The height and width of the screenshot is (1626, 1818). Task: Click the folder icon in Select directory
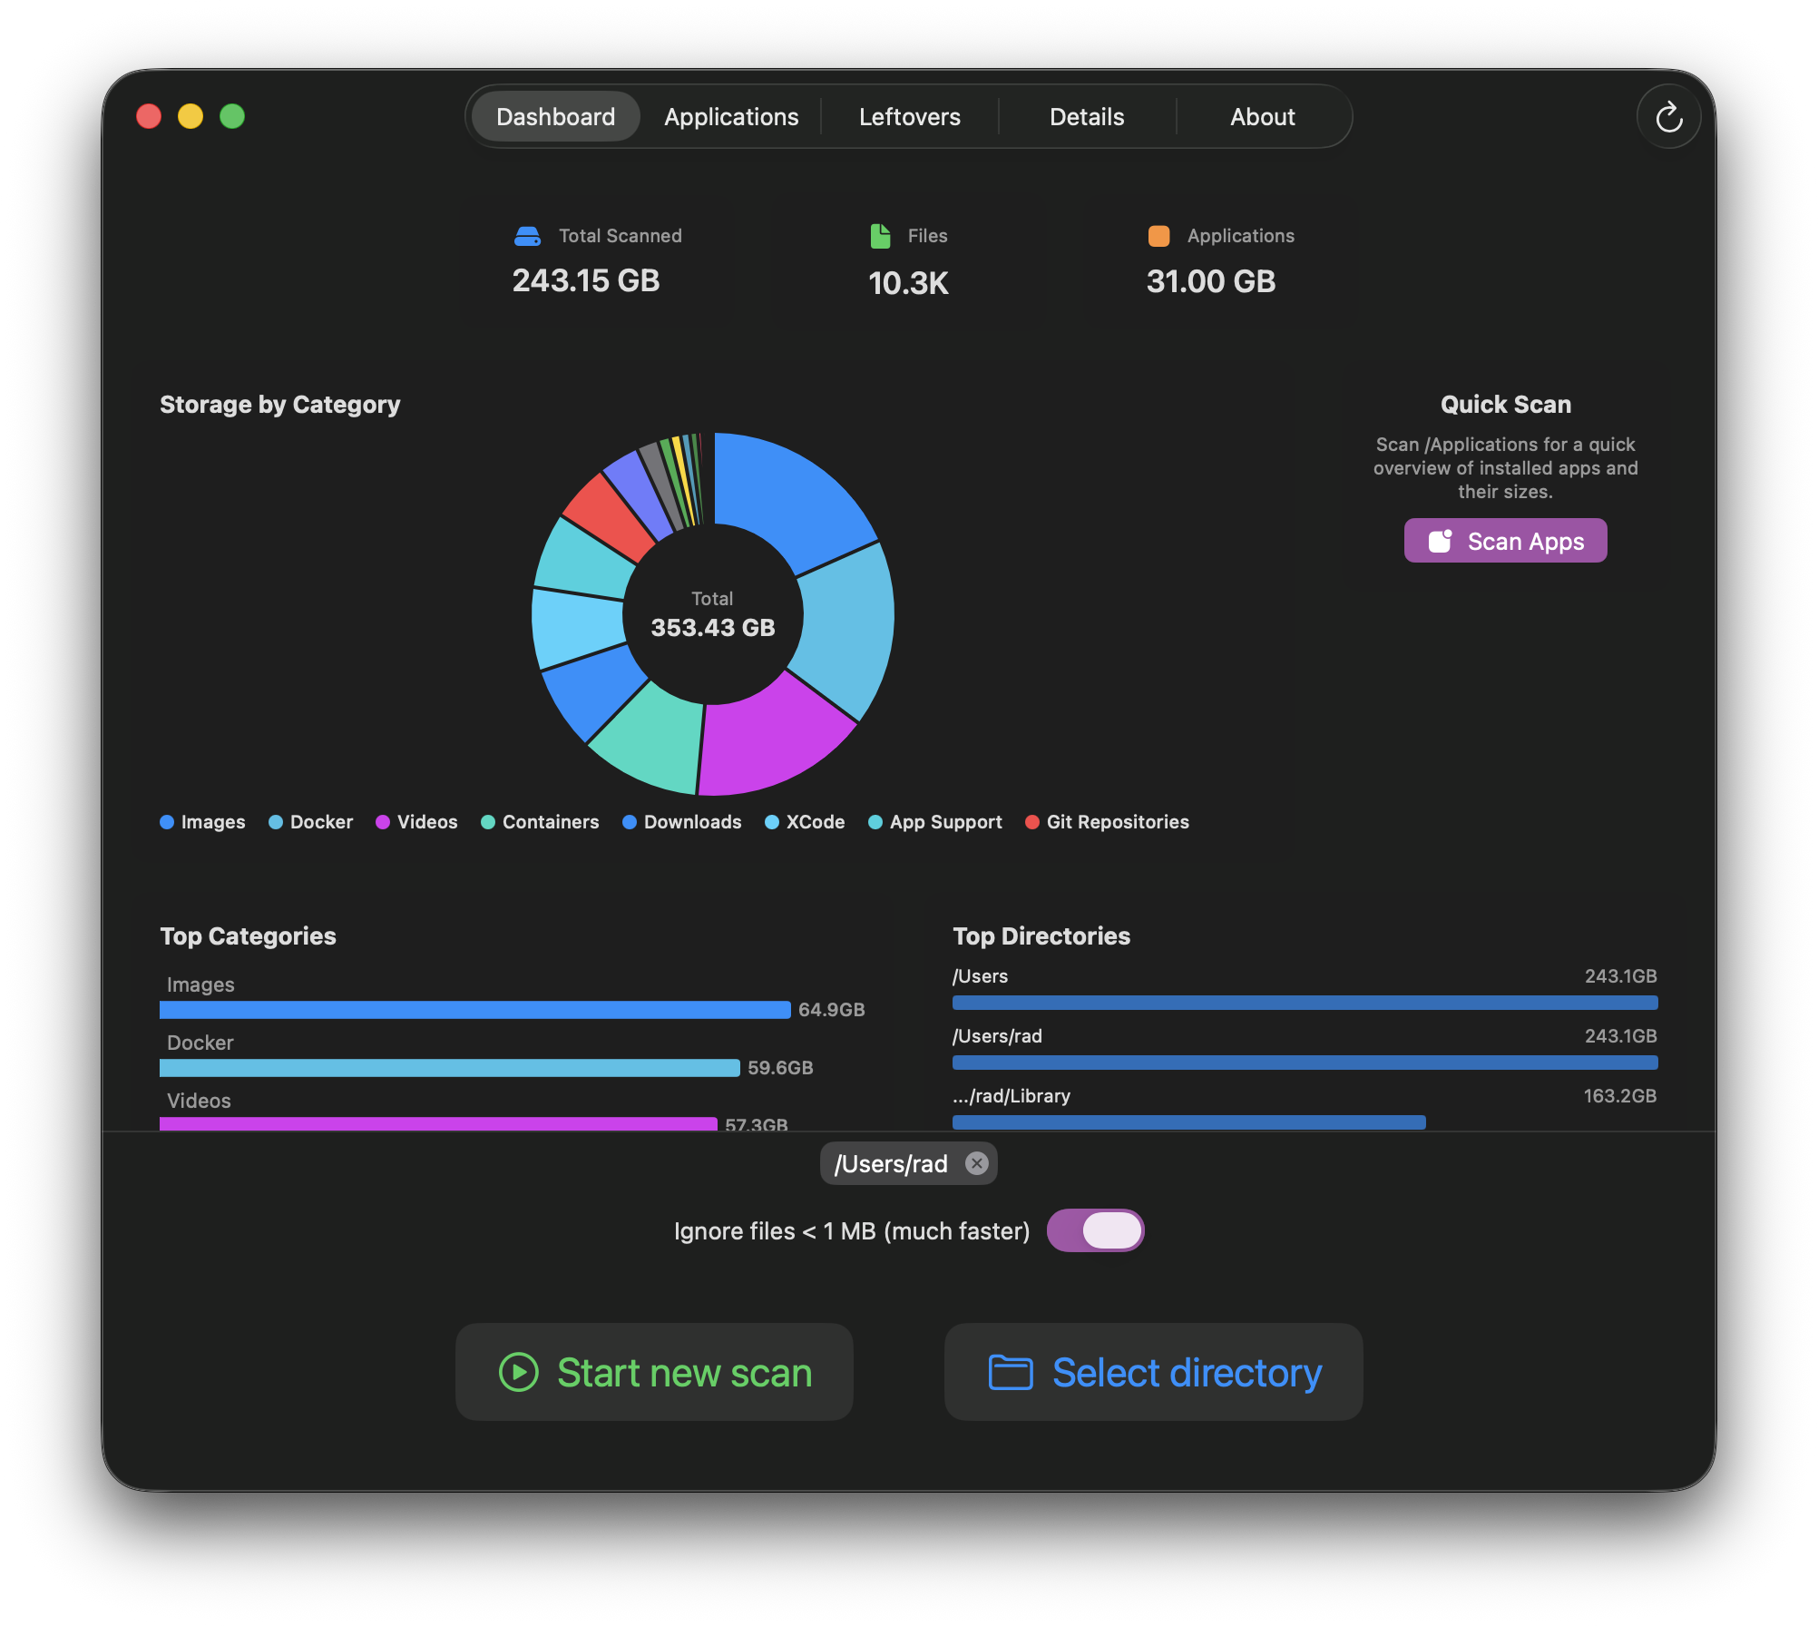point(1011,1372)
